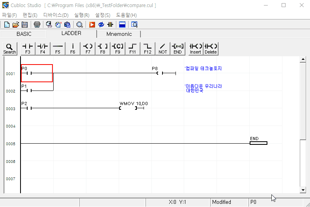The height and width of the screenshot is (207, 310).
Task: Open the Search tool button
Action: click(10, 48)
